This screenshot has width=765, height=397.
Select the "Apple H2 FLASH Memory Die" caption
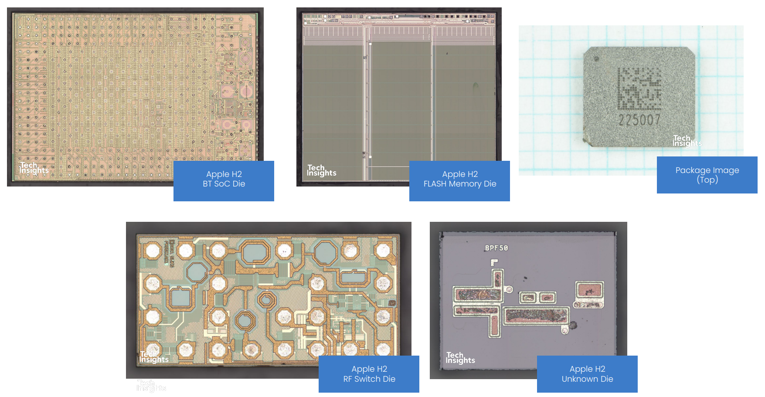pos(459,181)
